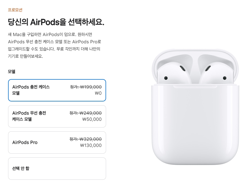
Task: Select the 선택 안 함 option
Action: (x=57, y=168)
